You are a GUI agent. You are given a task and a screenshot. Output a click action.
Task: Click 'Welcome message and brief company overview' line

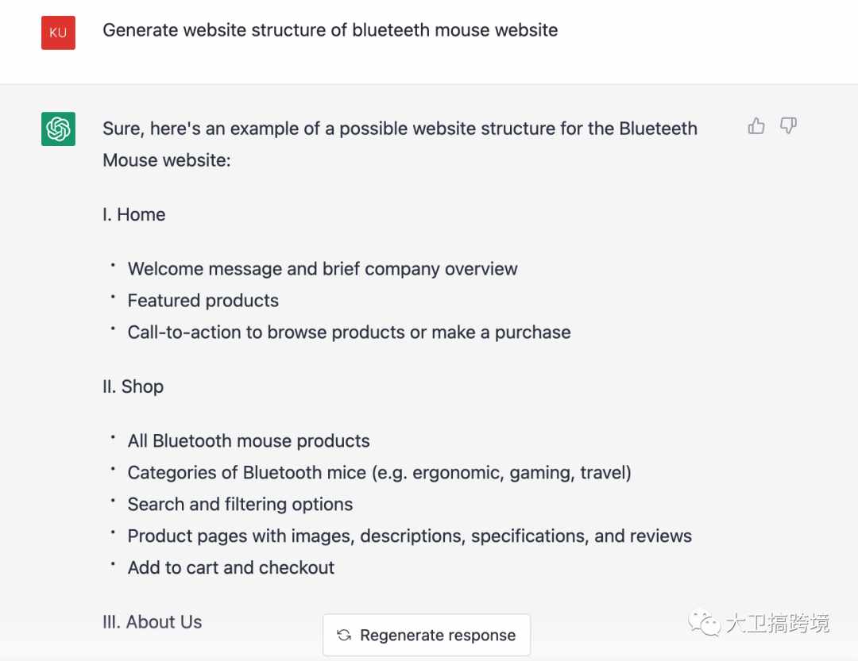click(323, 269)
